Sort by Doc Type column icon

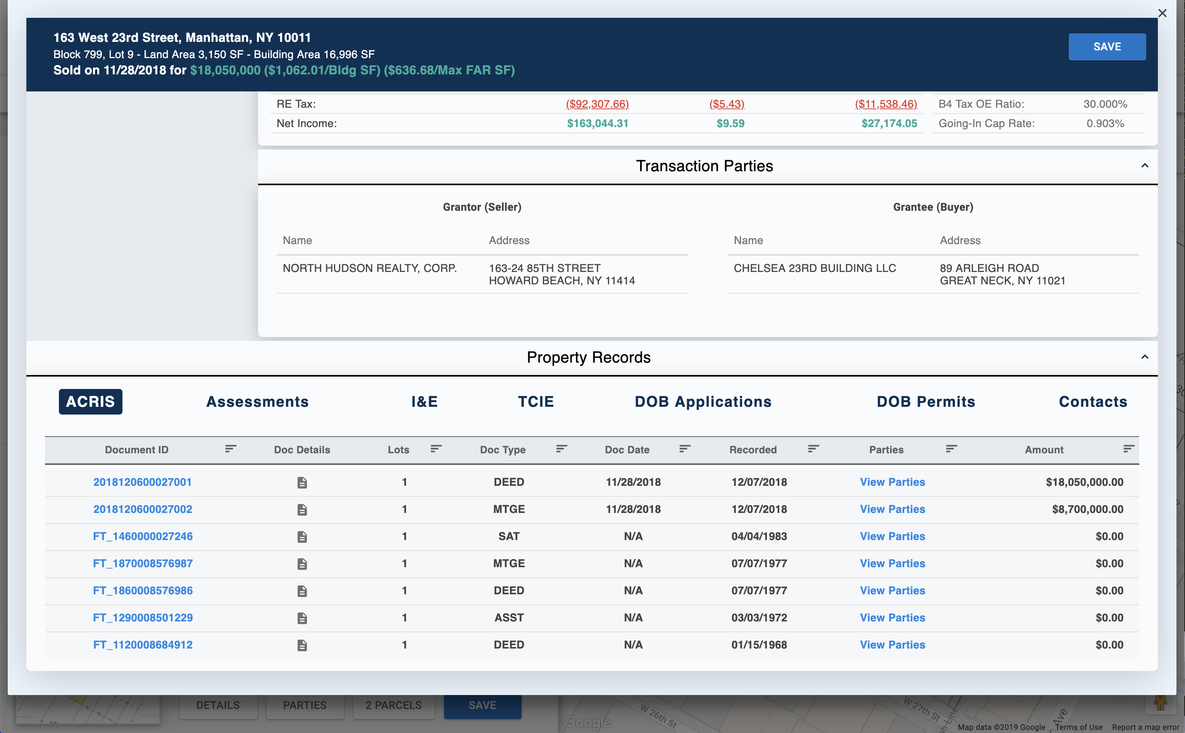point(561,449)
